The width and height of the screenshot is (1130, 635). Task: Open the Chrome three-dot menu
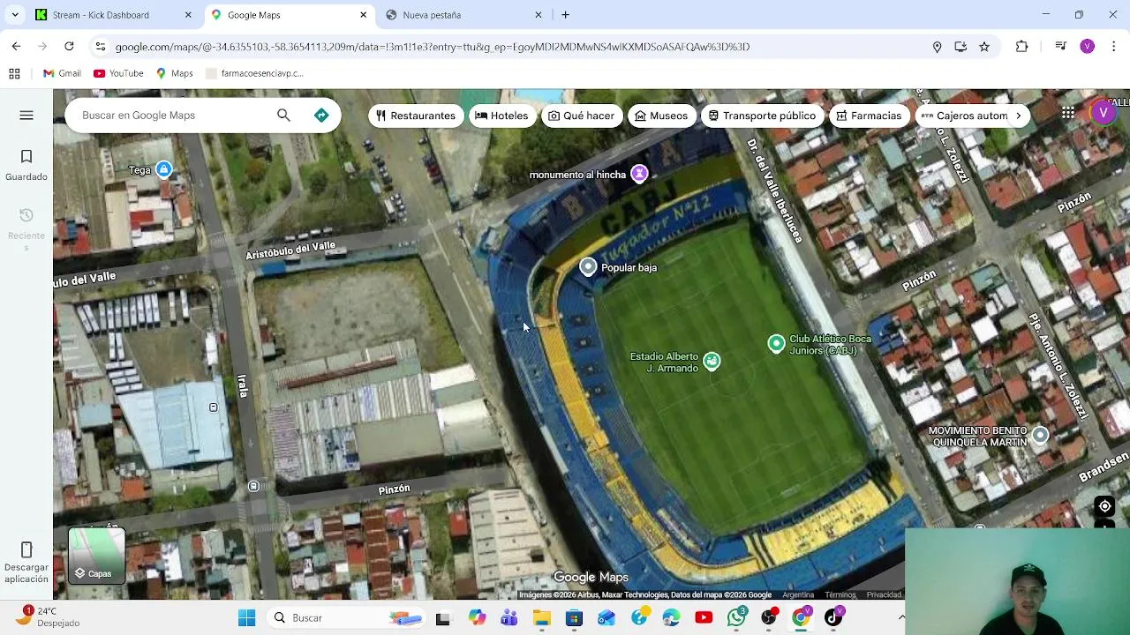pyautogui.click(x=1114, y=47)
